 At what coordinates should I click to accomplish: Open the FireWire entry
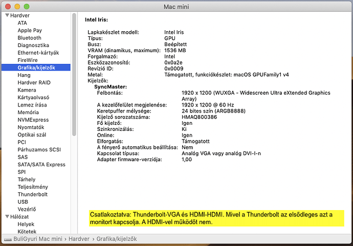[x=28, y=60]
